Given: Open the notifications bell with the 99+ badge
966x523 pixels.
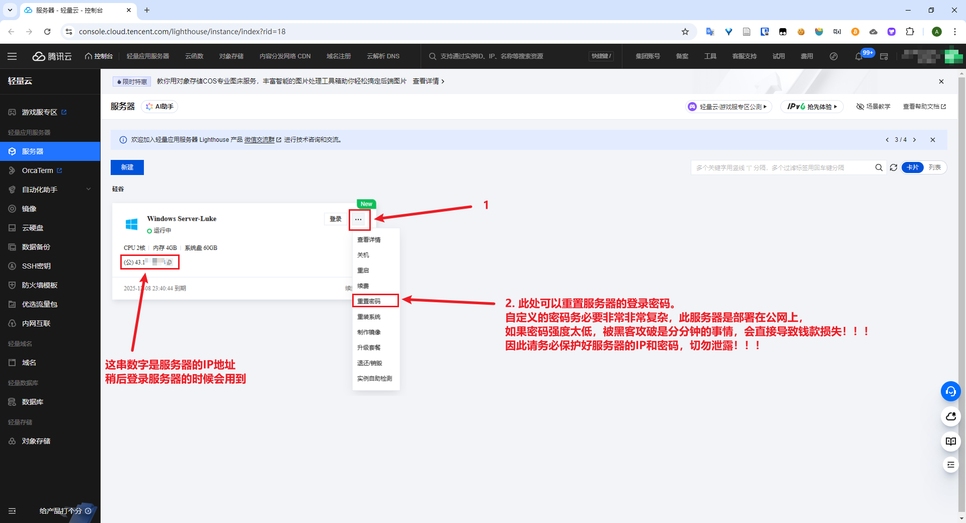Looking at the screenshot, I should point(859,56).
